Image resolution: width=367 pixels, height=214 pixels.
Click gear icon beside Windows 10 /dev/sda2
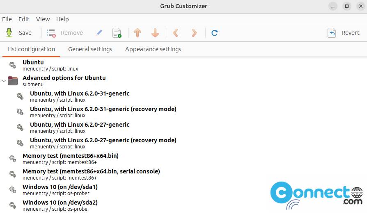pos(13,205)
